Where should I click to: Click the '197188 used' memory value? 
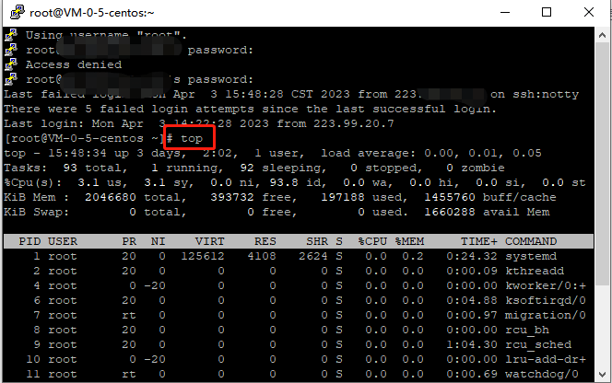click(361, 197)
